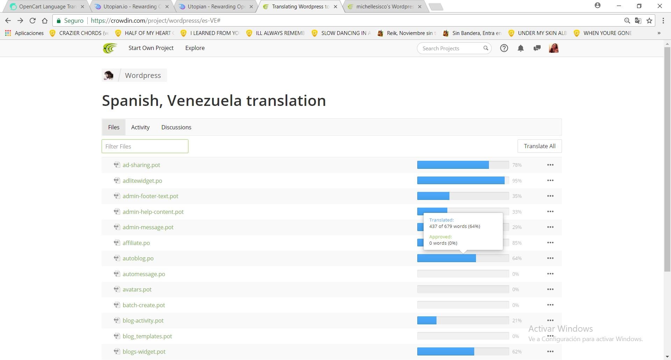Click the browser address bar URL
Screen dimensions: 671x360
[x=156, y=21]
